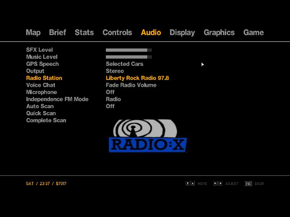The width and height of the screenshot is (290, 217).
Task: Select the SFX Level option
Action: tap(40, 50)
